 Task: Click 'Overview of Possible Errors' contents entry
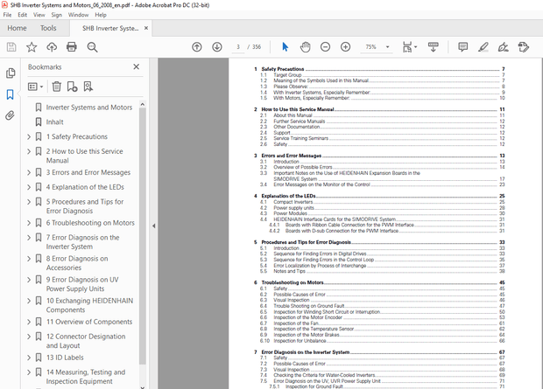coord(303,167)
